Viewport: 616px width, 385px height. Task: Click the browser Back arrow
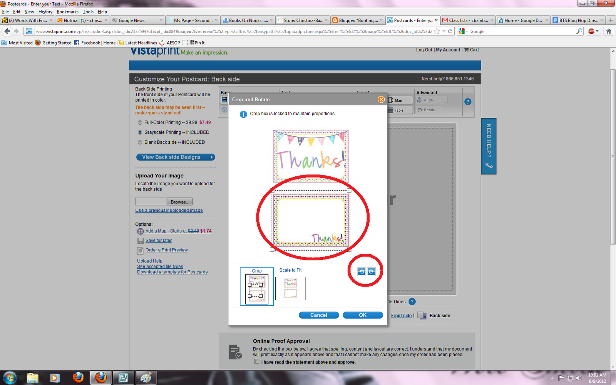point(7,31)
